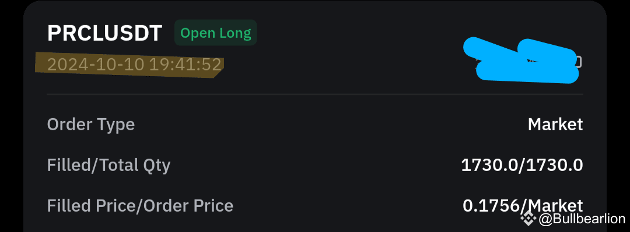Click the highlighted date 2024-10-10
This screenshot has height=232, width=630.
click(96, 65)
